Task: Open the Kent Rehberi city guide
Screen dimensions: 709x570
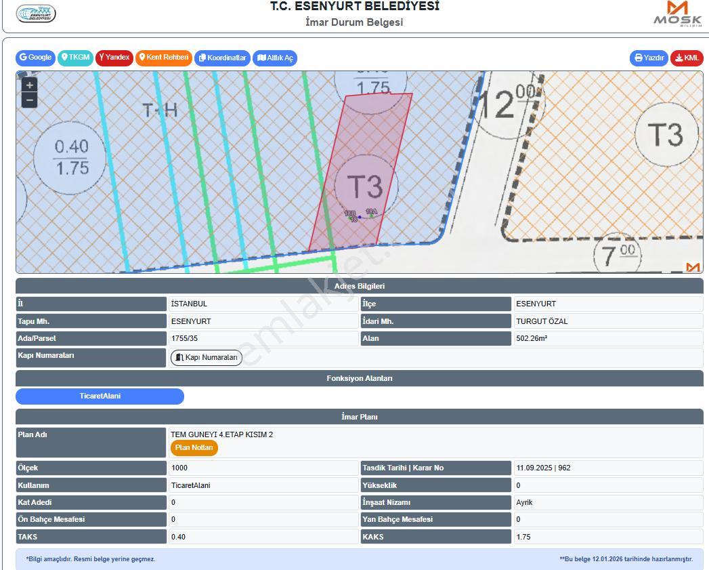Action: (164, 58)
